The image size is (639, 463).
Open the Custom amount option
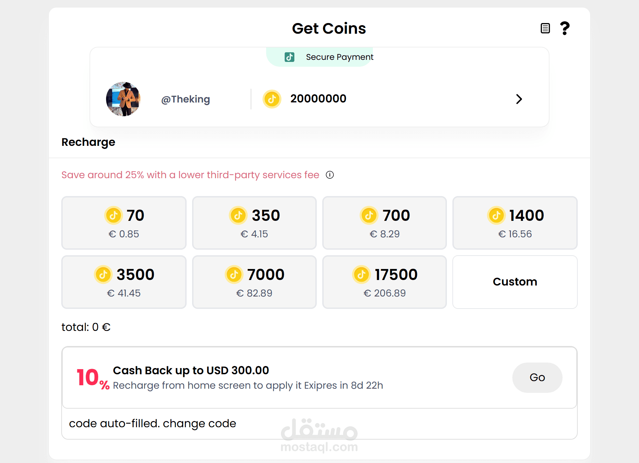tap(515, 282)
